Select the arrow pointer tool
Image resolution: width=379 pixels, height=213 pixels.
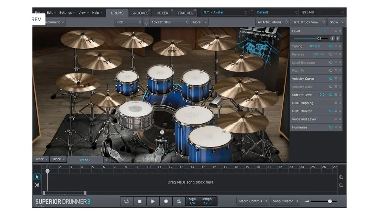point(37,177)
